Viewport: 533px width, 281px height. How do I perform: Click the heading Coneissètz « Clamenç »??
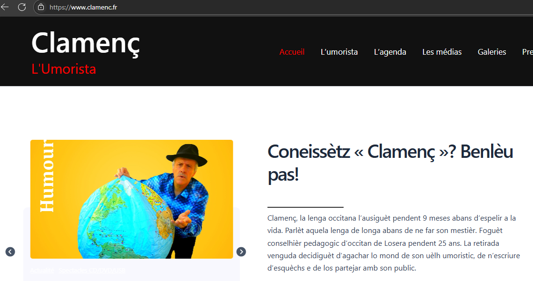390,163
